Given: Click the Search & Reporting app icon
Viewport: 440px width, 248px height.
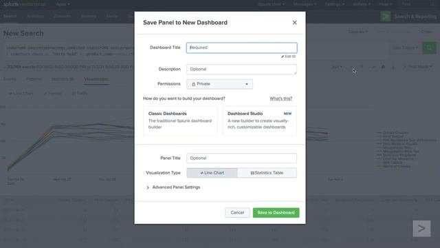Looking at the screenshot, I should tap(386, 17).
